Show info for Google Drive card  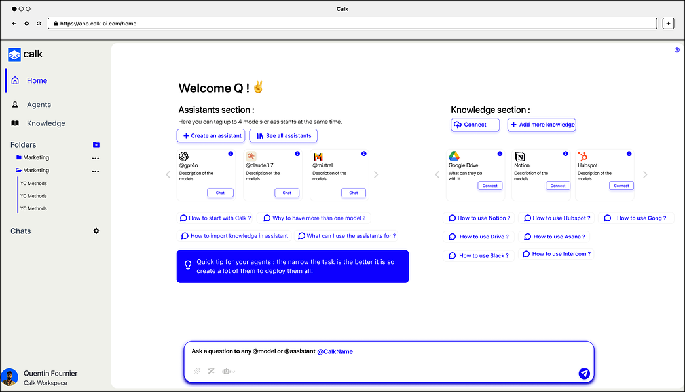[500, 154]
